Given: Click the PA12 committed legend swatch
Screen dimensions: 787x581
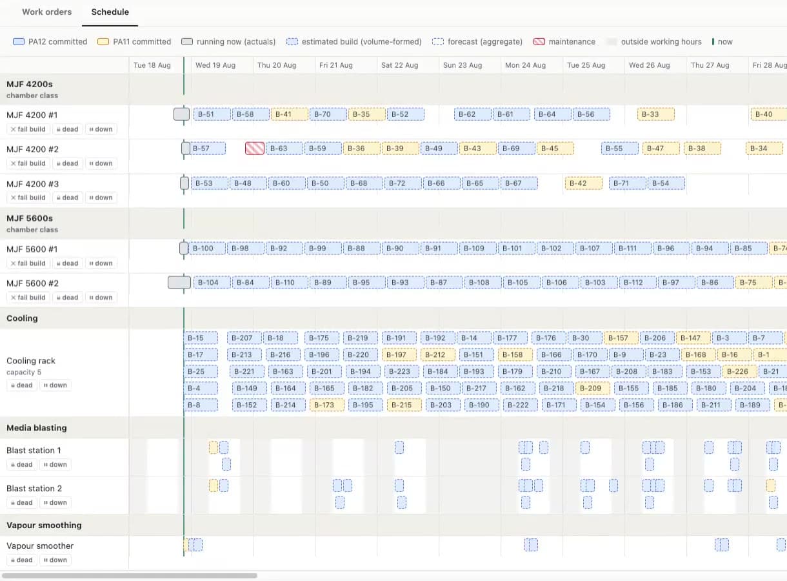Looking at the screenshot, I should (19, 42).
